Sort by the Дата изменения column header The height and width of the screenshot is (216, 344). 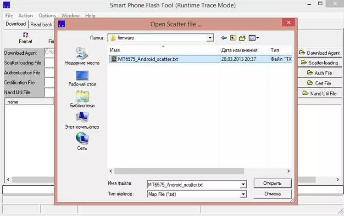(x=243, y=50)
